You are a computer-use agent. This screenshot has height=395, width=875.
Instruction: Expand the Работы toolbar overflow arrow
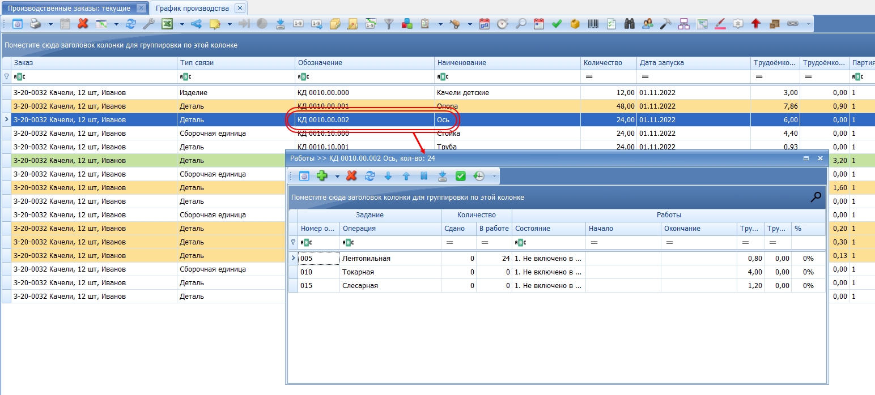pyautogui.click(x=494, y=177)
